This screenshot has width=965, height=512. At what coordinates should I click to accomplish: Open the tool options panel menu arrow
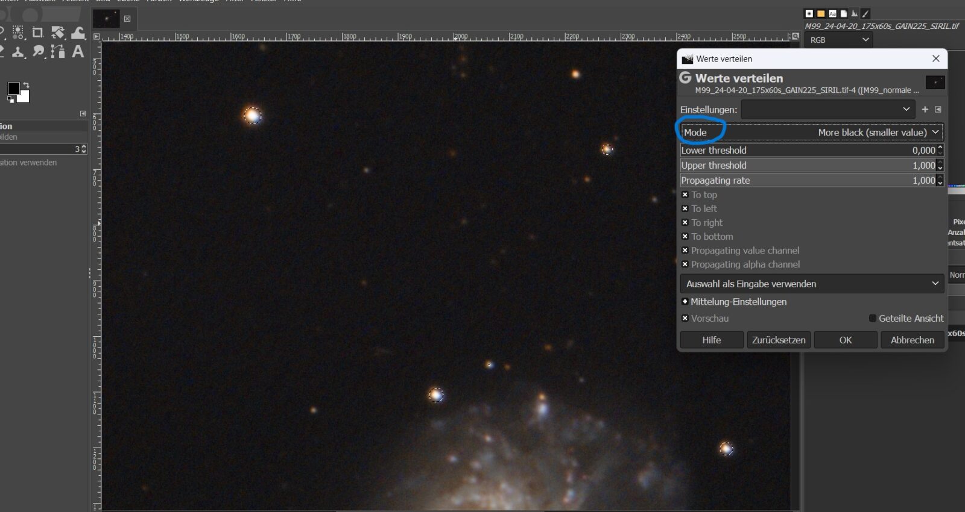point(83,113)
